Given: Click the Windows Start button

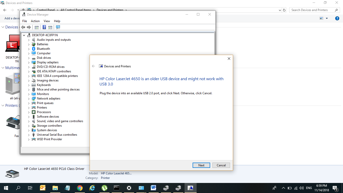Looking at the screenshot, I should point(6,188).
